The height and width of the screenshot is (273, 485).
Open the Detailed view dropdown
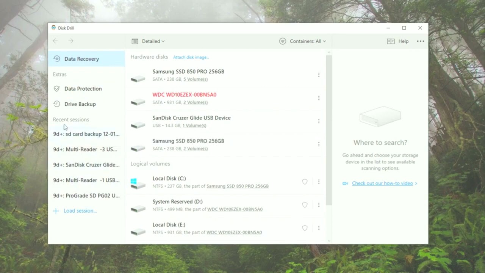tap(148, 41)
